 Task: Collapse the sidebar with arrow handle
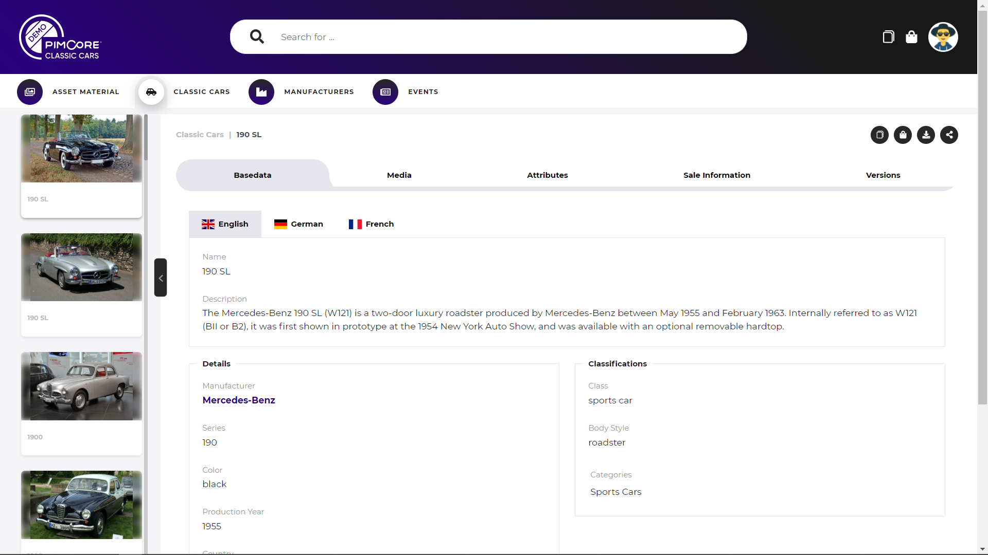pyautogui.click(x=161, y=277)
